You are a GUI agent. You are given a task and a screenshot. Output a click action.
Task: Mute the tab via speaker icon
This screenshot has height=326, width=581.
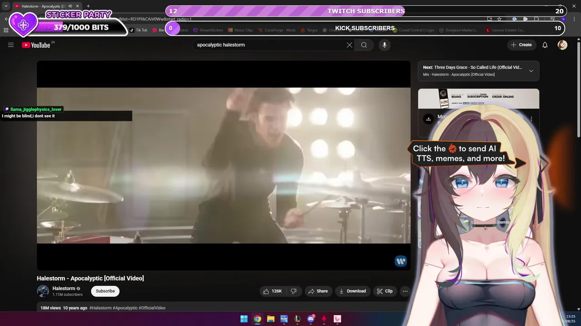click(70, 6)
